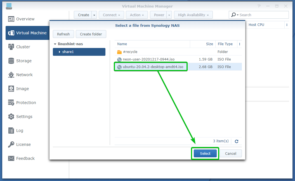295x181 pixels.
Task: Click the 2.68 GB size cell
Action: pos(206,67)
